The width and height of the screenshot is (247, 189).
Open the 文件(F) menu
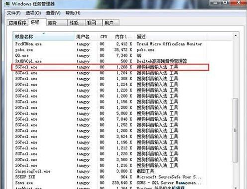[x=13, y=13]
